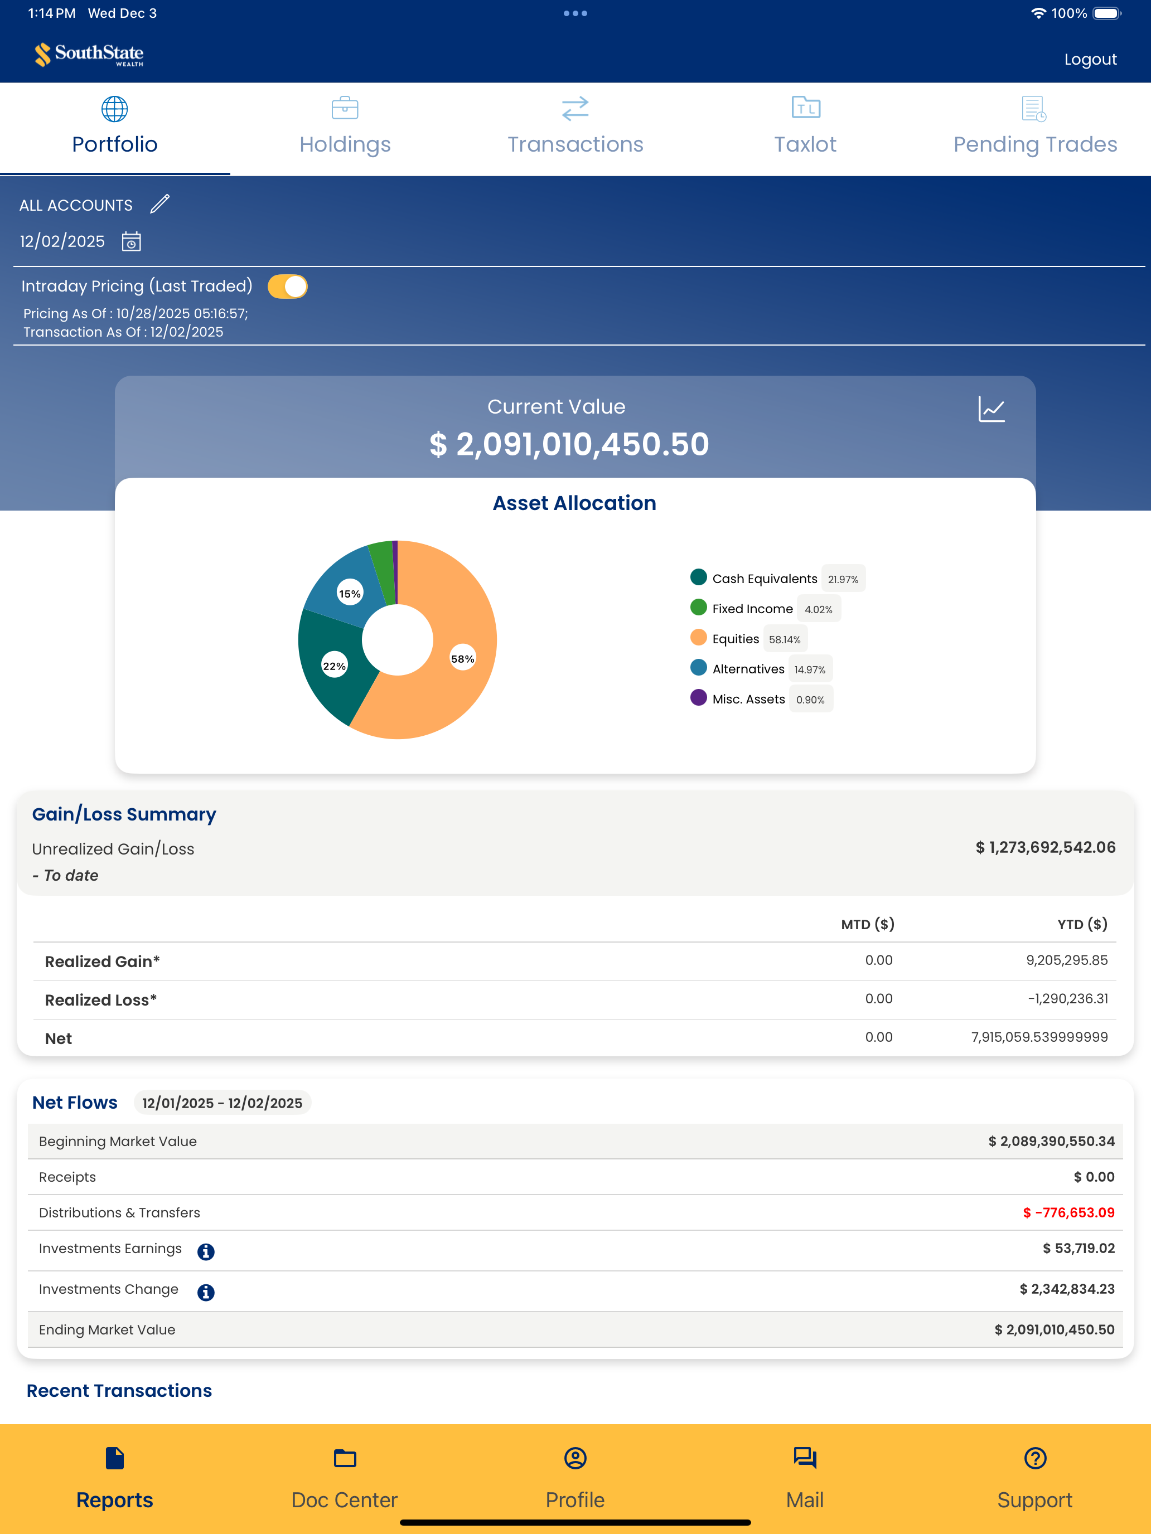Image resolution: width=1151 pixels, height=1534 pixels.
Task: Open the Reports bottom tab label
Action: [114, 1500]
